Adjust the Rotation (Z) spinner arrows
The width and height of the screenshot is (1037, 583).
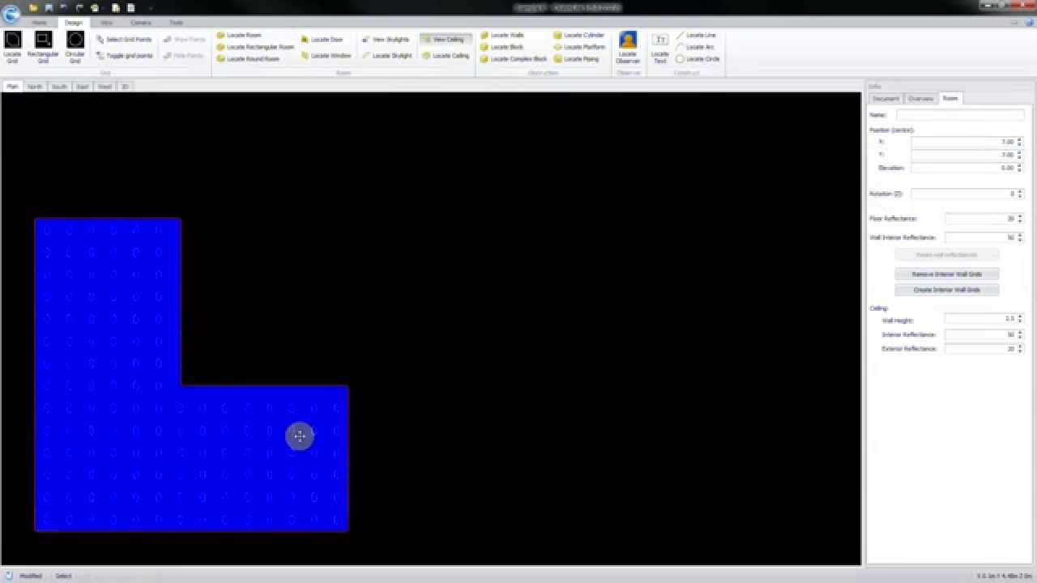[x=1019, y=194]
